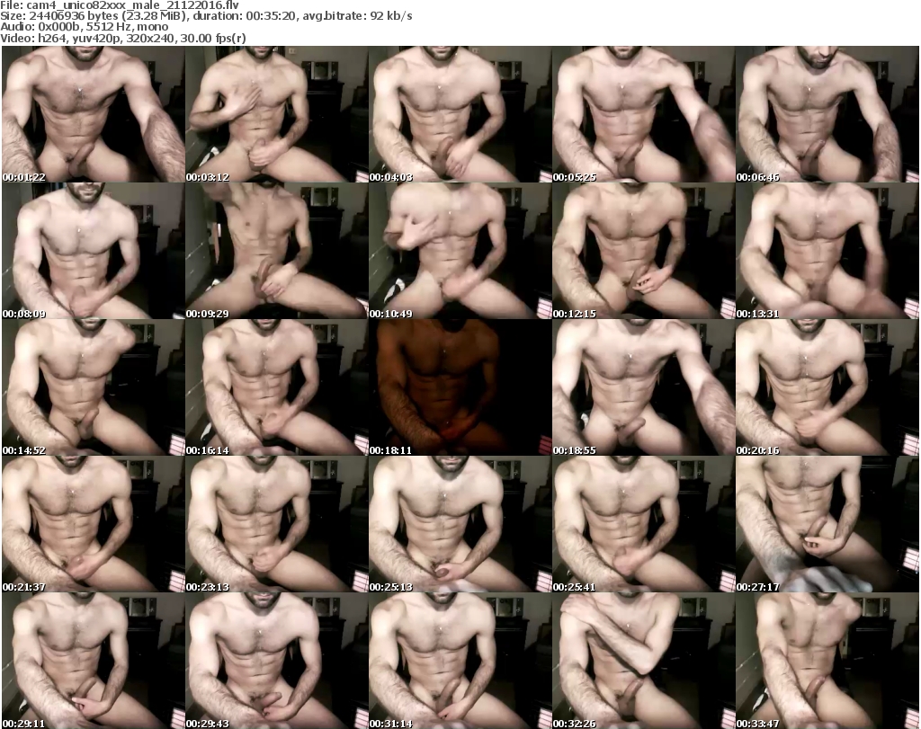Choose the frame labeled 00:05:25
Image resolution: width=921 pixels, height=729 pixels.
click(x=643, y=115)
